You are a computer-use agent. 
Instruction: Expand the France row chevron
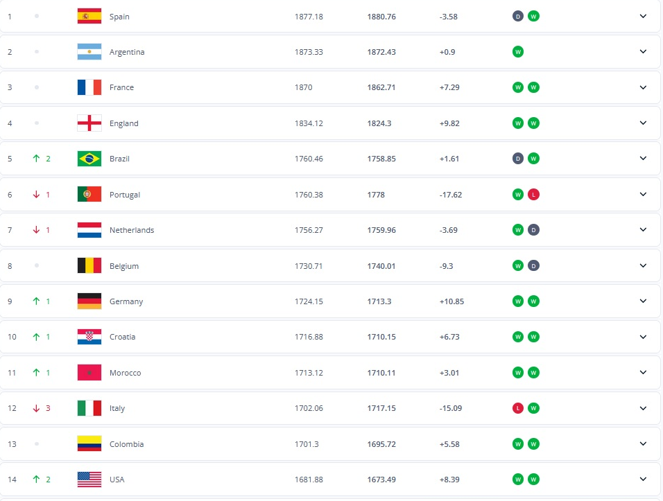click(643, 87)
